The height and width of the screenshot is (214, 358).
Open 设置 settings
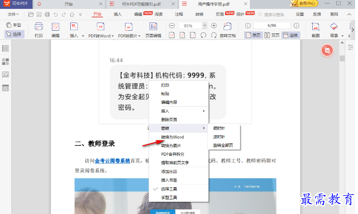300,14
